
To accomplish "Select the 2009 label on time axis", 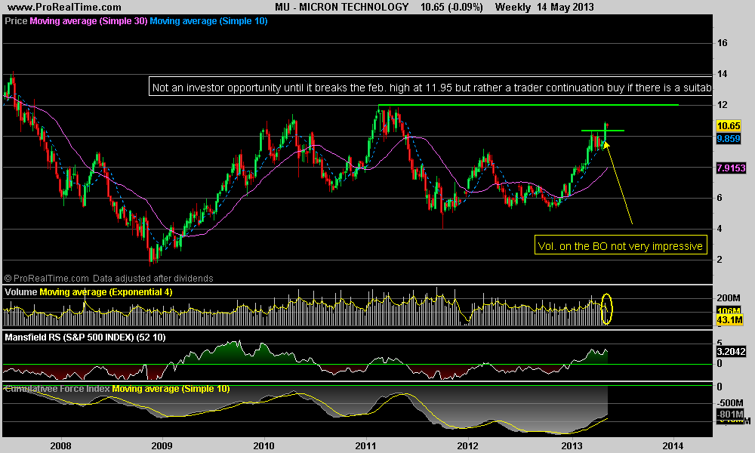I will coord(162,445).
